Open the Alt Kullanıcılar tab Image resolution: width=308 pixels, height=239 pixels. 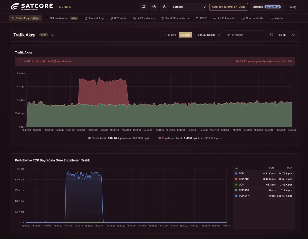pos(224,18)
